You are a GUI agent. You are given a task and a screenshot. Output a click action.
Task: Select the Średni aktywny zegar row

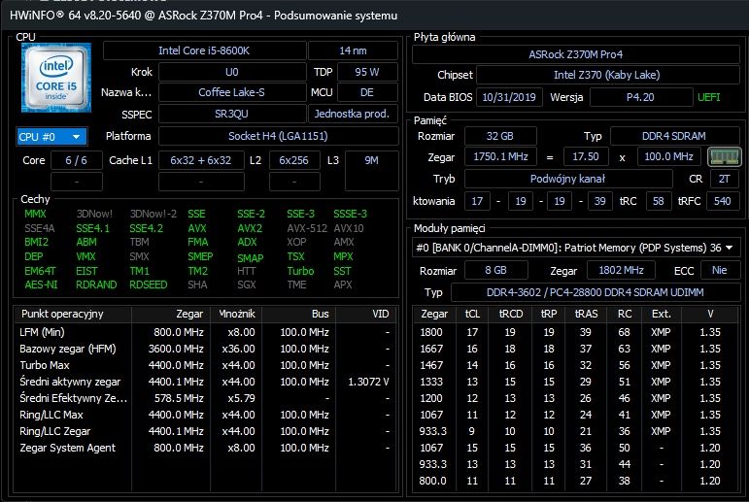click(205, 382)
